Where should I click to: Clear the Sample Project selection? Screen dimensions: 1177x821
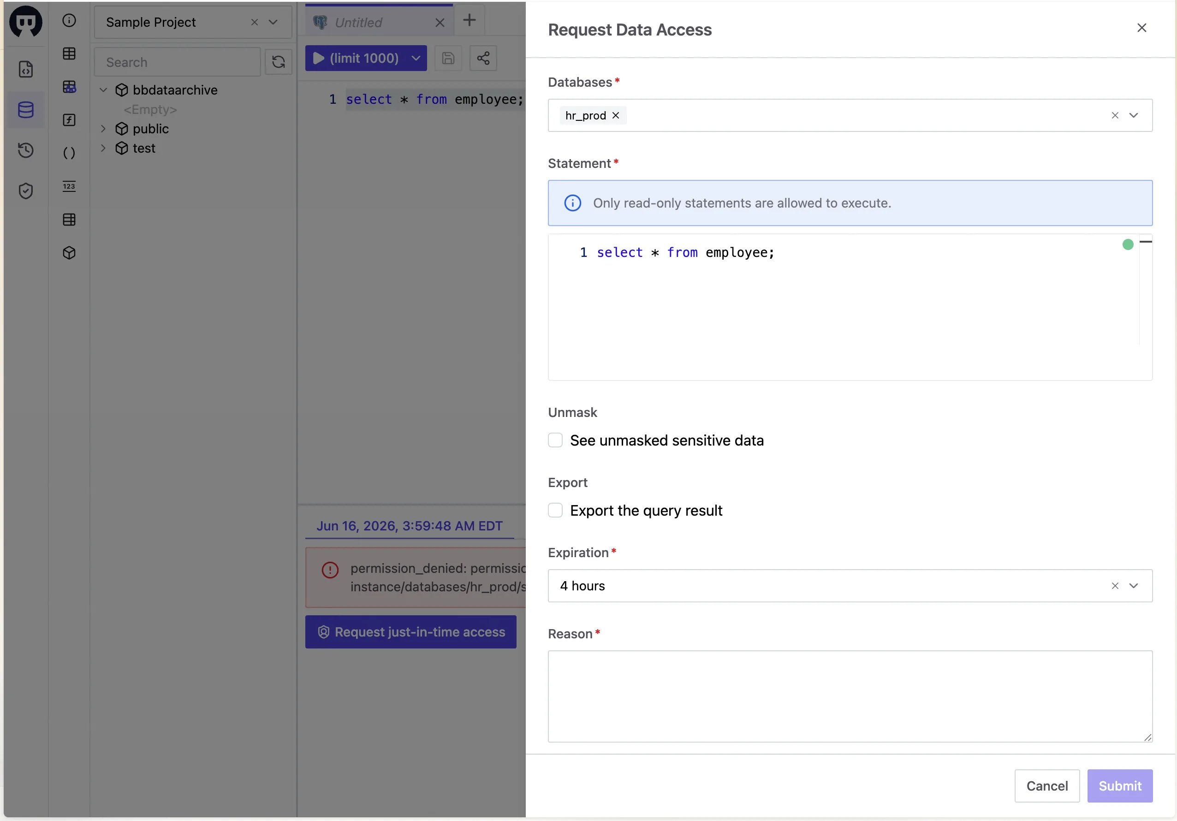(x=254, y=23)
